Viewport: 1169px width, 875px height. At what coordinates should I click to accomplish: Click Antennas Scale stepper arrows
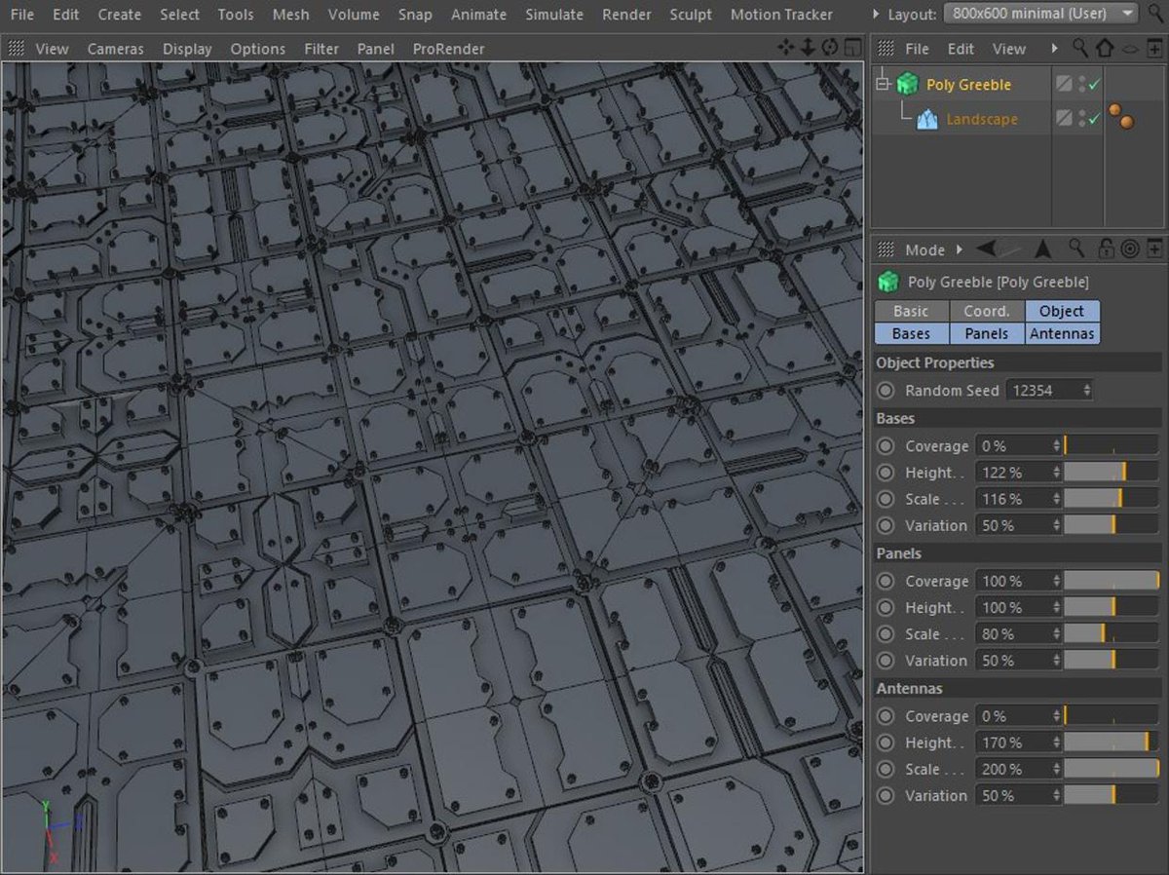(1056, 769)
